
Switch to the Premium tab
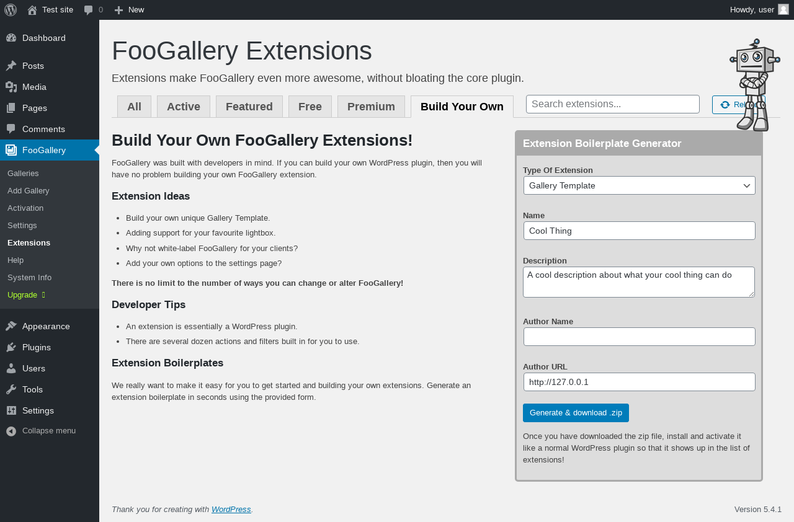[371, 106]
